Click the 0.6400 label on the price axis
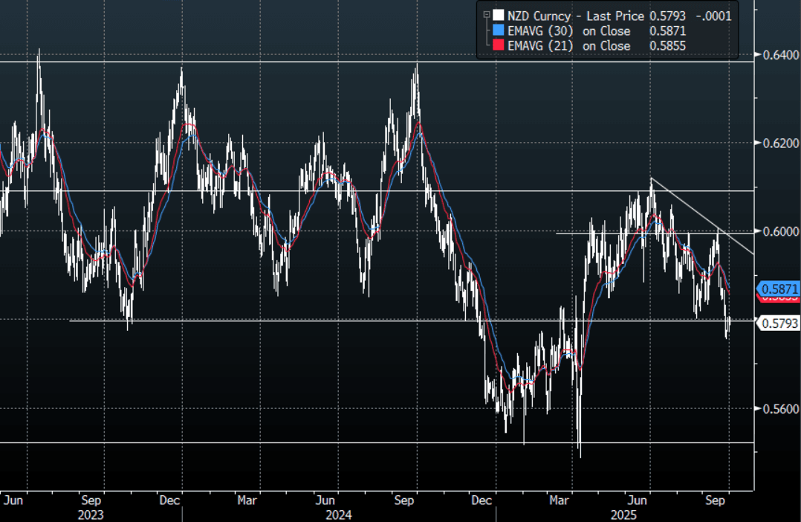The width and height of the screenshot is (801, 522). 776,55
